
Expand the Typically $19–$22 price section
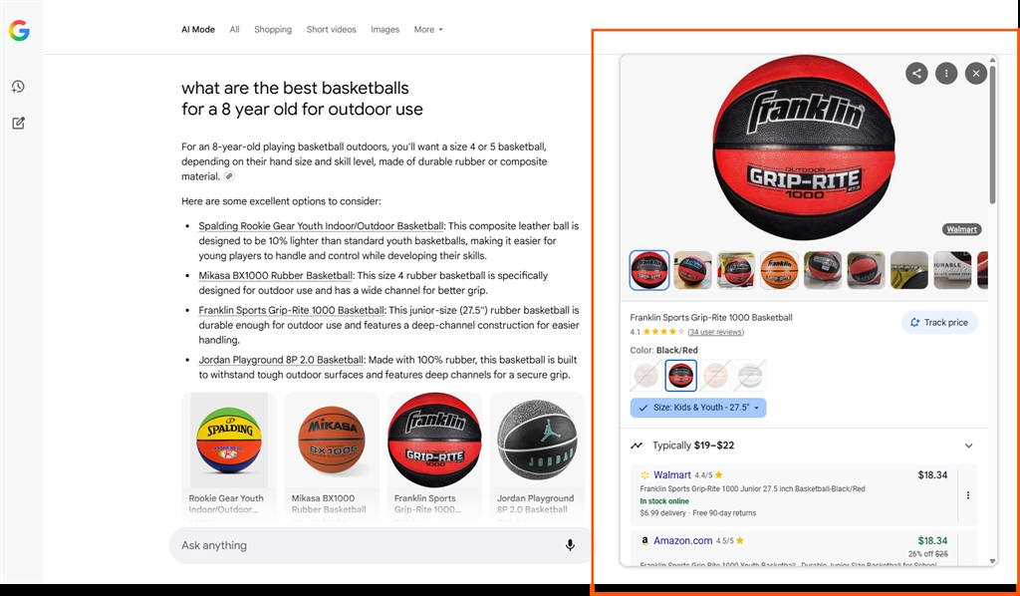pyautogui.click(x=968, y=446)
